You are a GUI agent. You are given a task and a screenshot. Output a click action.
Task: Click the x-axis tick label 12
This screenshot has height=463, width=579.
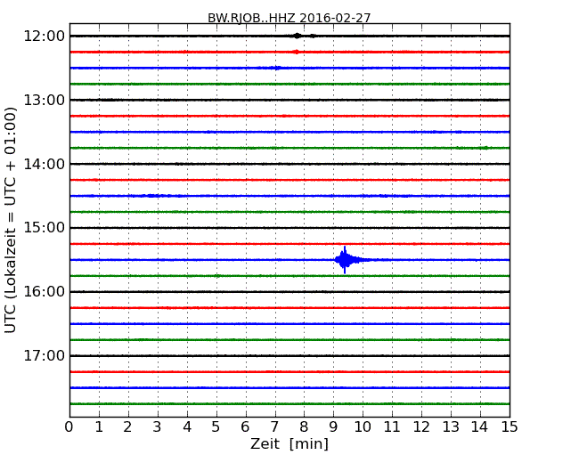click(x=421, y=426)
